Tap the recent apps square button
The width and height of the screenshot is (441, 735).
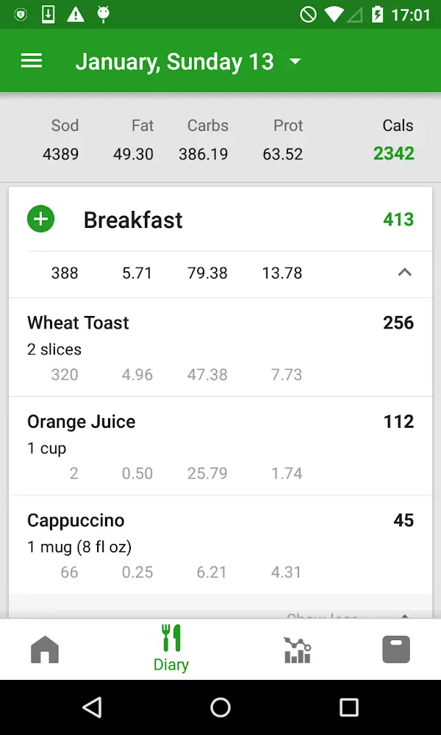(348, 707)
